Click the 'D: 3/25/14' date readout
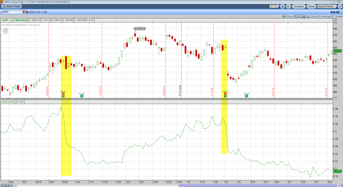The width and height of the screenshot is (343, 187). click(x=34, y=20)
